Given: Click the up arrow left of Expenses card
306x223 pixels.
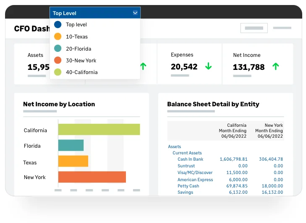Looking at the screenshot, I should tap(143, 67).
